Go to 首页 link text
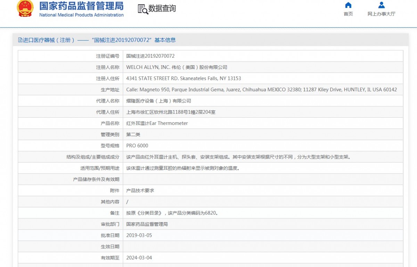 (x=348, y=14)
